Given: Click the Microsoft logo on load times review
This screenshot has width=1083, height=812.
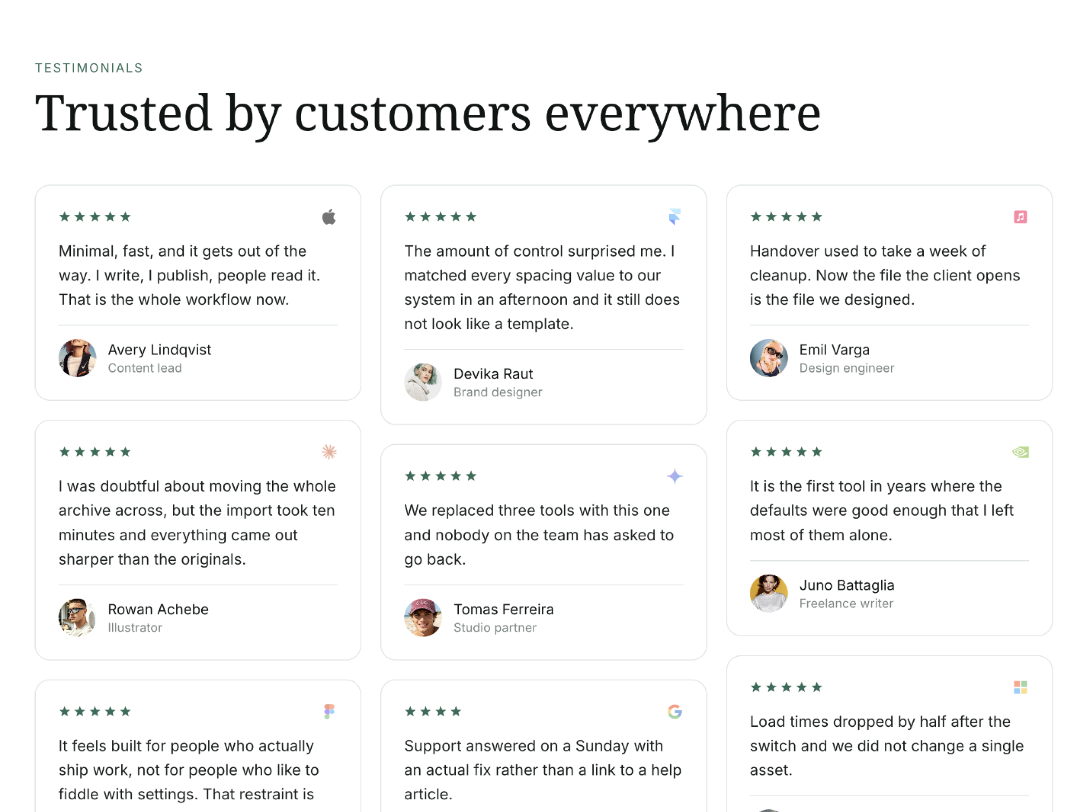Looking at the screenshot, I should click(1020, 687).
